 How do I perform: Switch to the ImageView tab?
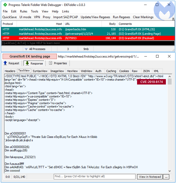click(x=57, y=71)
